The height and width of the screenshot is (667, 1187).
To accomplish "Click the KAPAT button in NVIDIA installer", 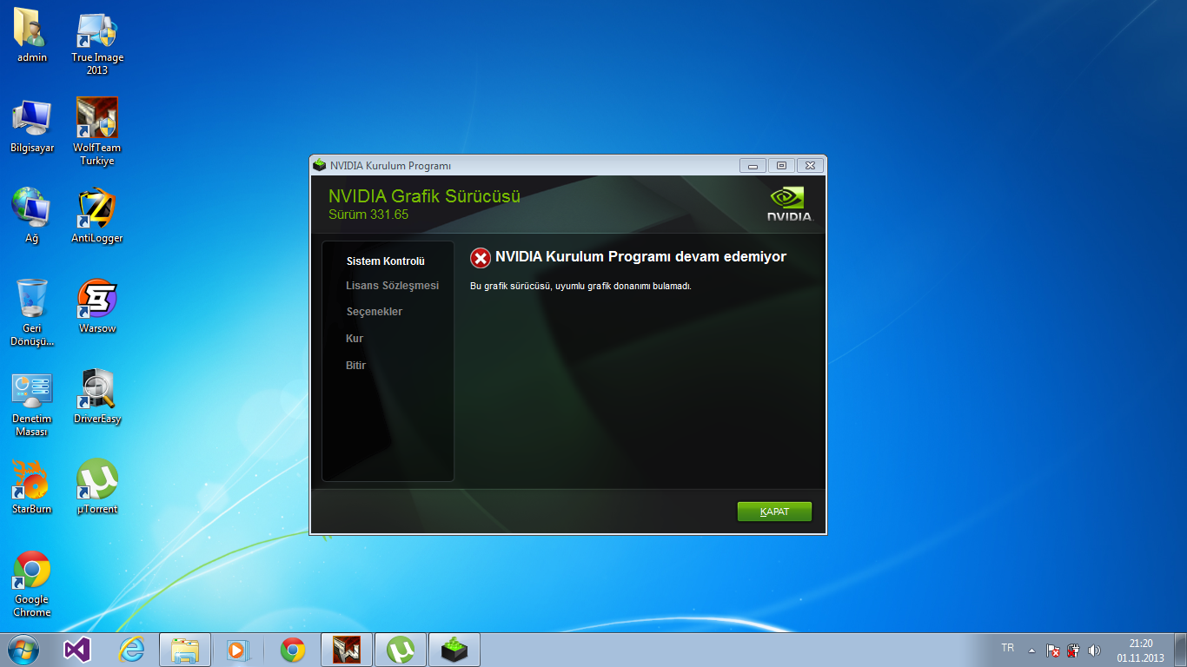I will [774, 512].
